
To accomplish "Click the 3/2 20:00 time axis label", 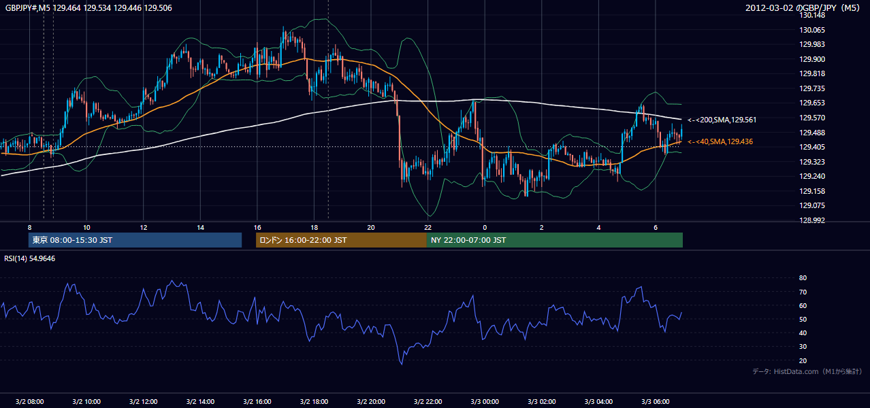I will 371,402.
